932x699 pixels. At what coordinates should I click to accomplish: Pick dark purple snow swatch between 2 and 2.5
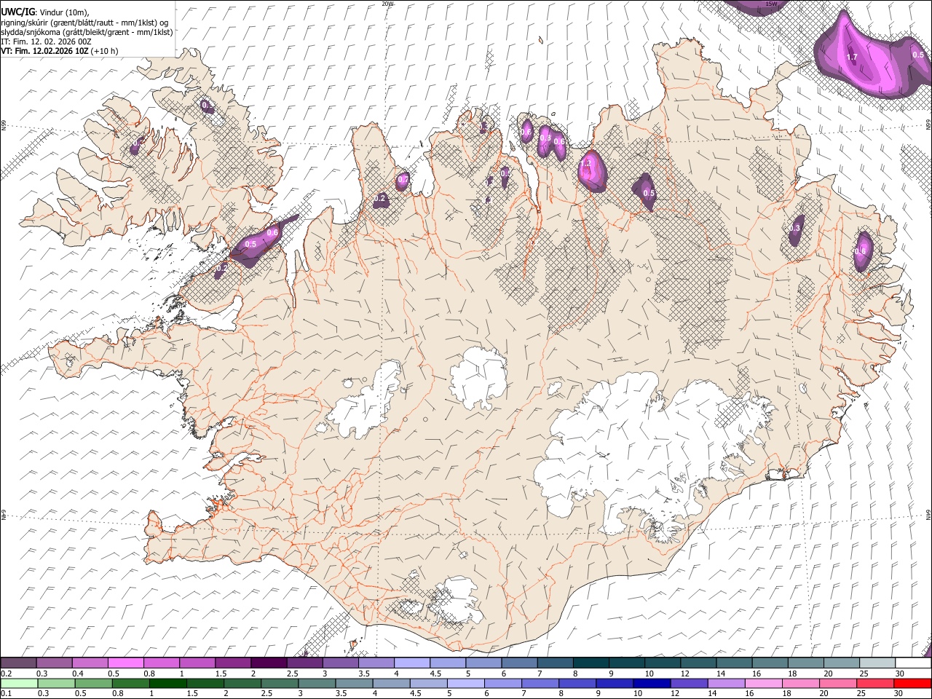[x=269, y=663]
